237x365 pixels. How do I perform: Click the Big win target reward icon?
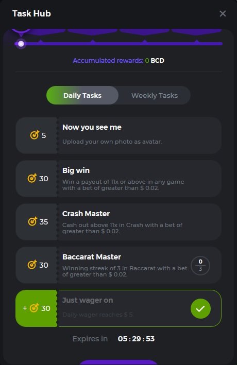[32, 178]
